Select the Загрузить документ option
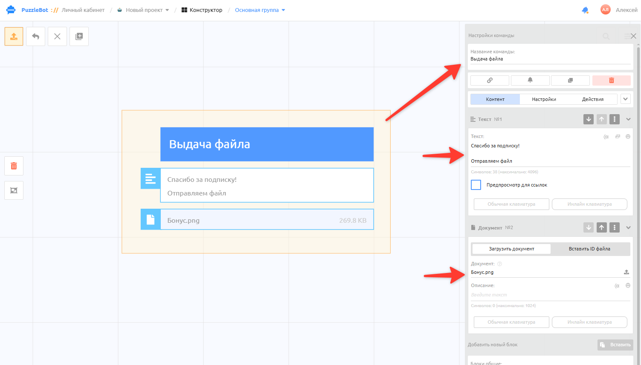 [x=511, y=249]
